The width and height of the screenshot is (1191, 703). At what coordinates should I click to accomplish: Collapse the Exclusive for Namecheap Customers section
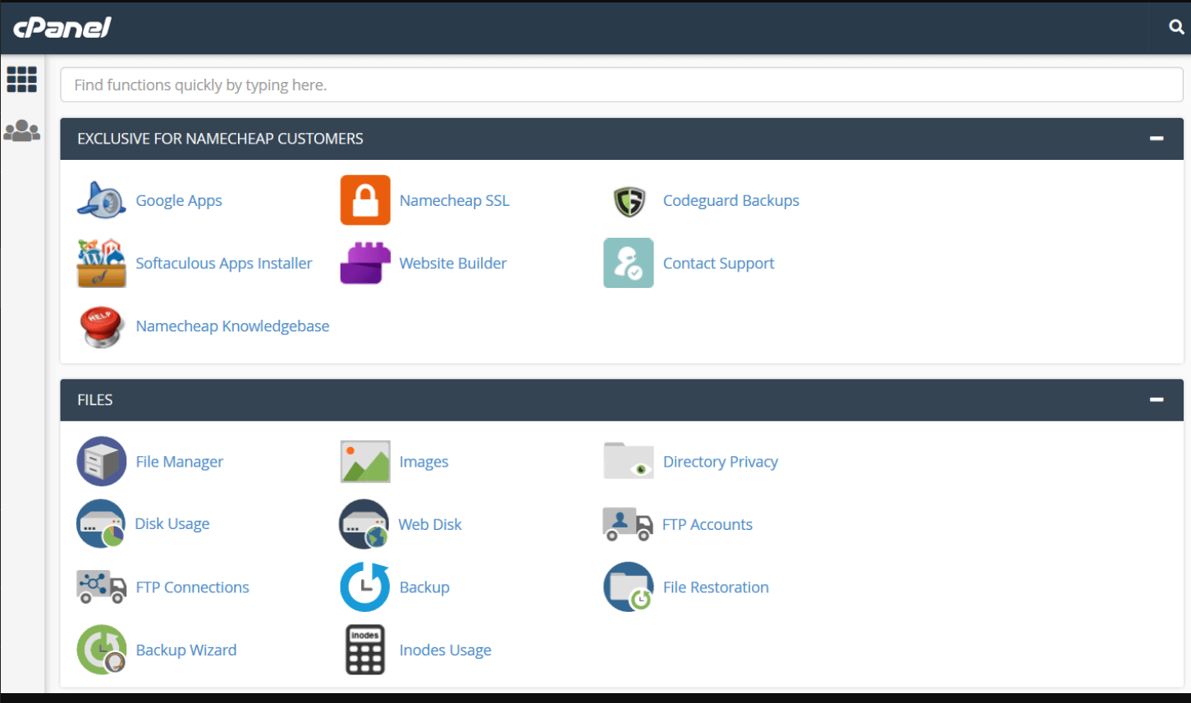[x=1157, y=139]
